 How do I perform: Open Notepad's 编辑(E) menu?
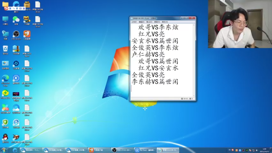coord(141,22)
